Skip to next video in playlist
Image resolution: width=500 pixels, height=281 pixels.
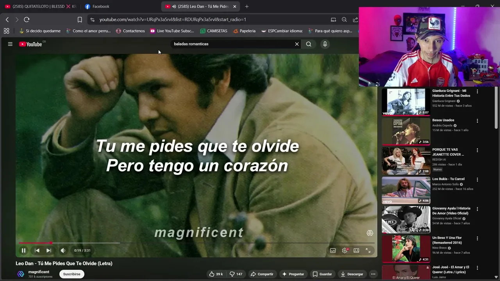point(49,251)
